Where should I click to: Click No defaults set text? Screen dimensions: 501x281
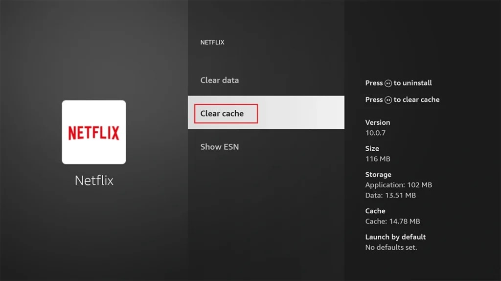pyautogui.click(x=389, y=247)
